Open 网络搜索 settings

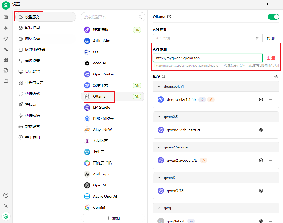[x=45, y=39]
